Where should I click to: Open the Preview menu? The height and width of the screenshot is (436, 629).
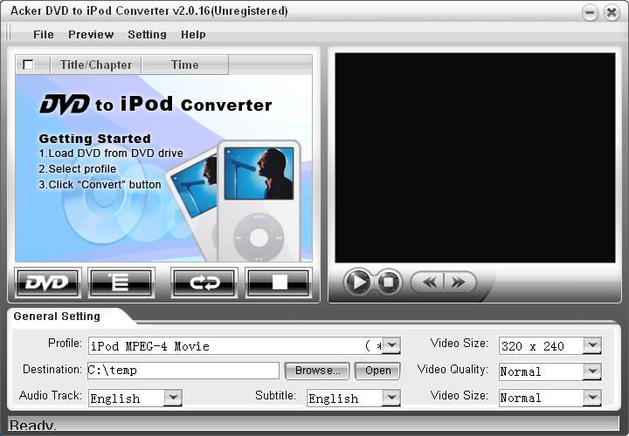(x=91, y=34)
